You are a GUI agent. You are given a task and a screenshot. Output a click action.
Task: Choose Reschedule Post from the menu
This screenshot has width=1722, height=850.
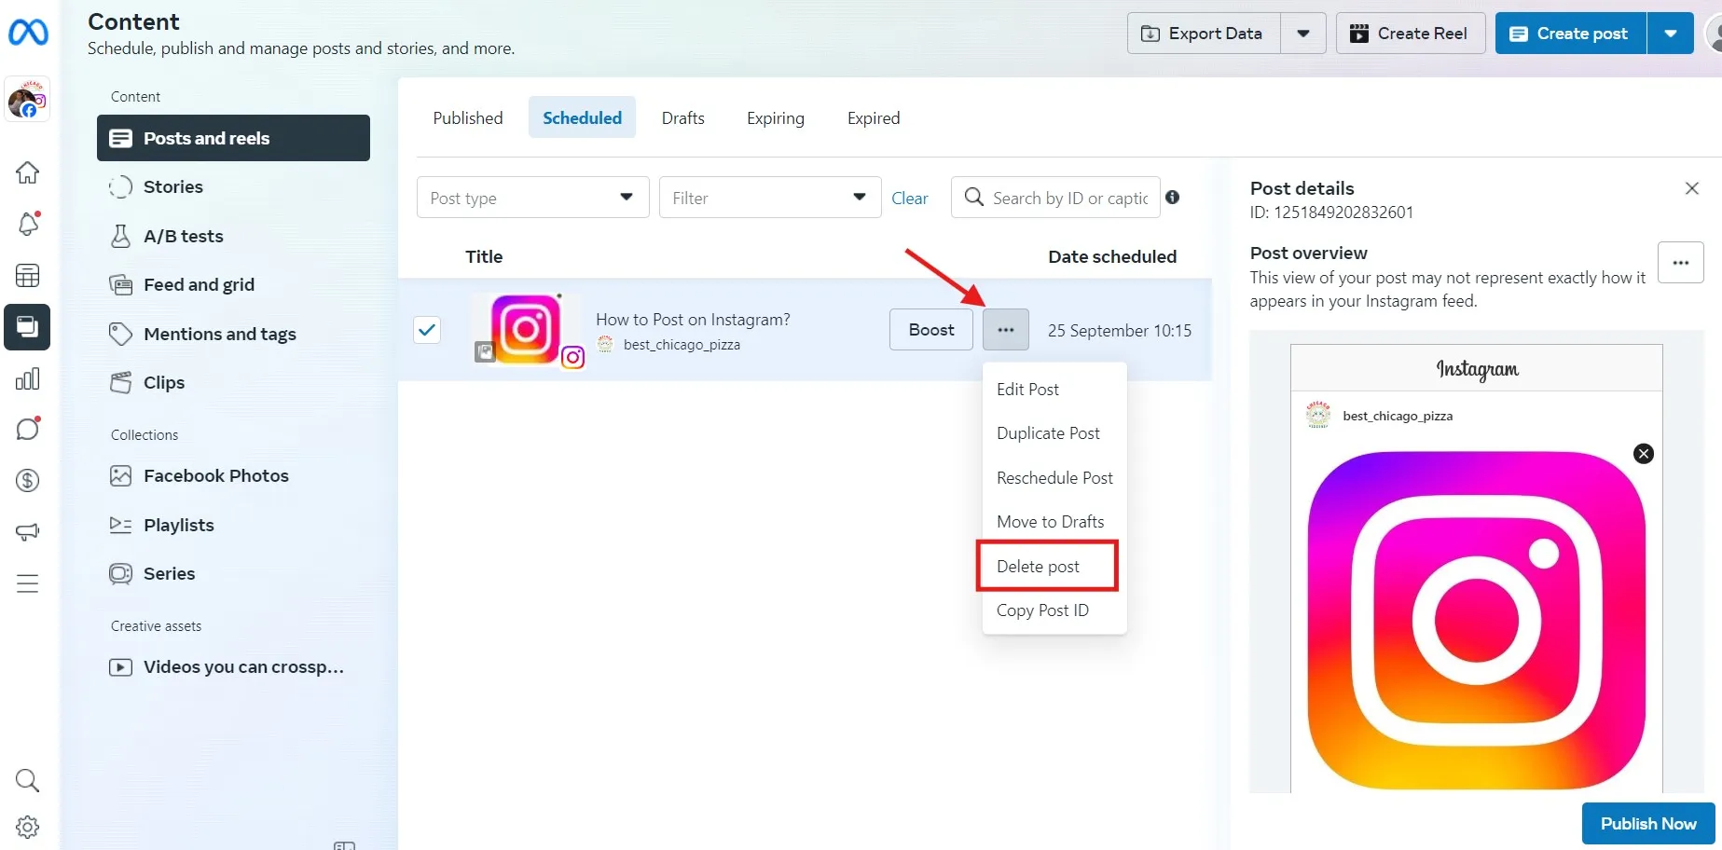point(1054,478)
